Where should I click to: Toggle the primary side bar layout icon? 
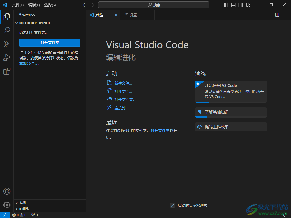[x=226, y=5]
